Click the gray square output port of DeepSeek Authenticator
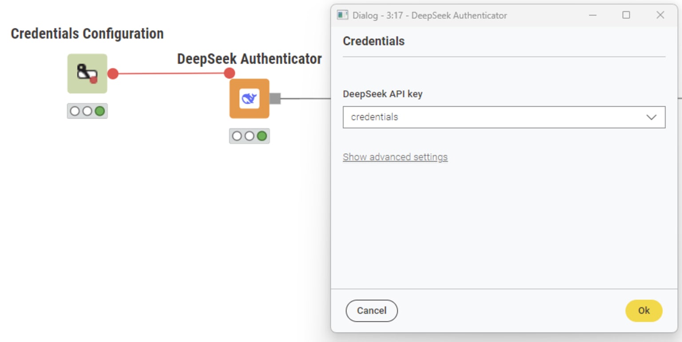This screenshot has width=682, height=342. pyautogui.click(x=275, y=98)
